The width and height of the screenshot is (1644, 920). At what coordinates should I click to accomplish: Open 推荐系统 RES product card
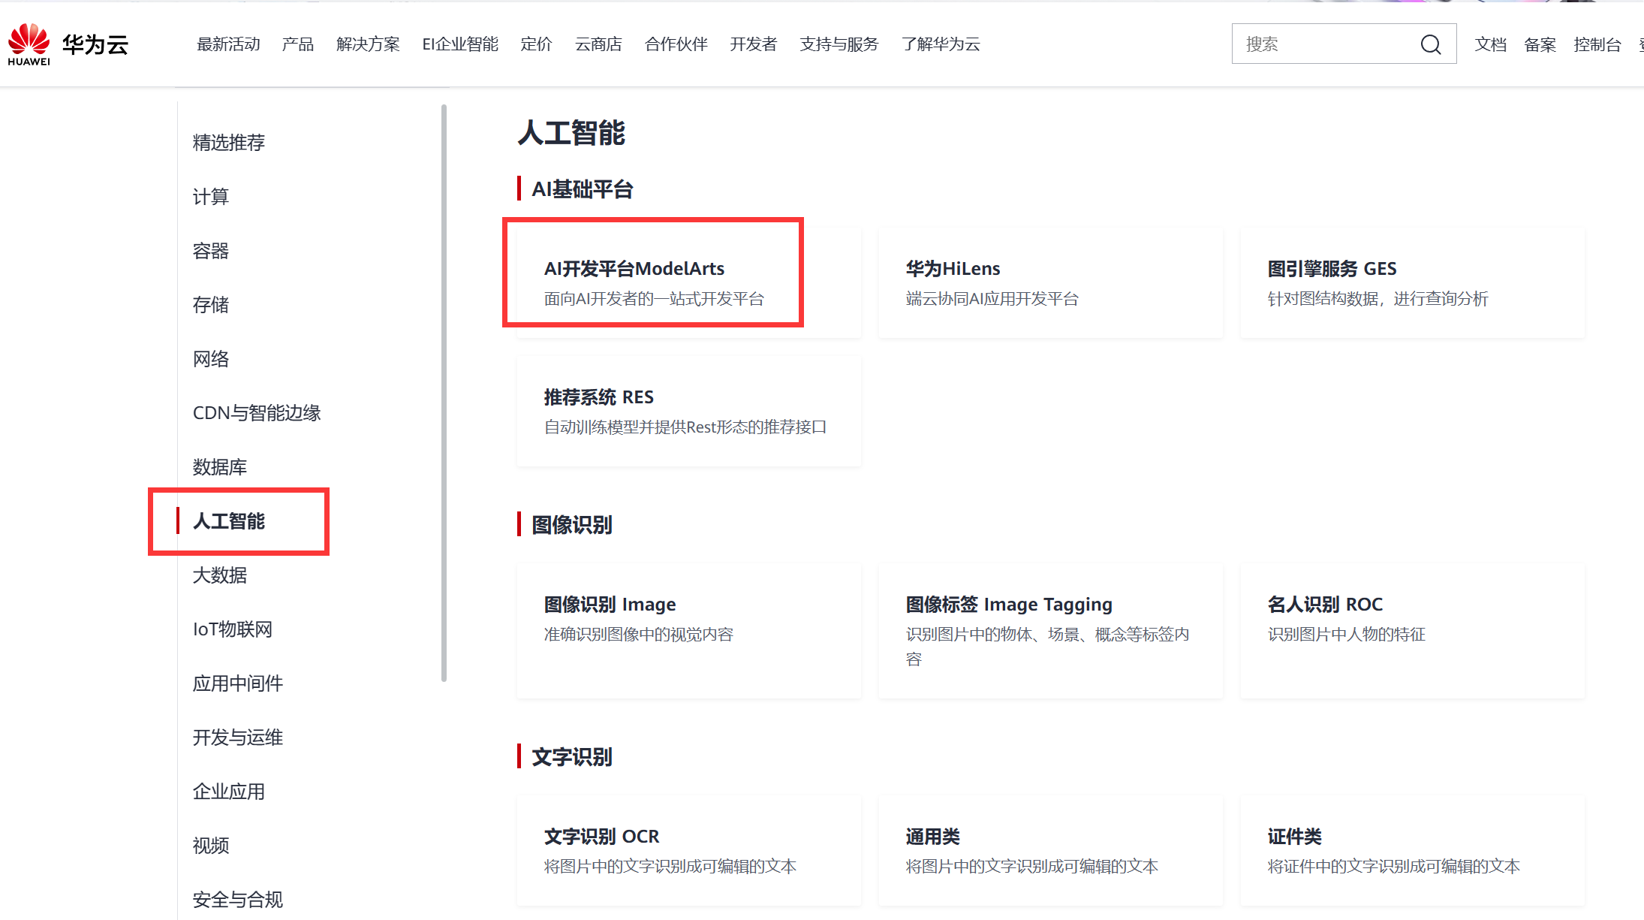click(689, 411)
